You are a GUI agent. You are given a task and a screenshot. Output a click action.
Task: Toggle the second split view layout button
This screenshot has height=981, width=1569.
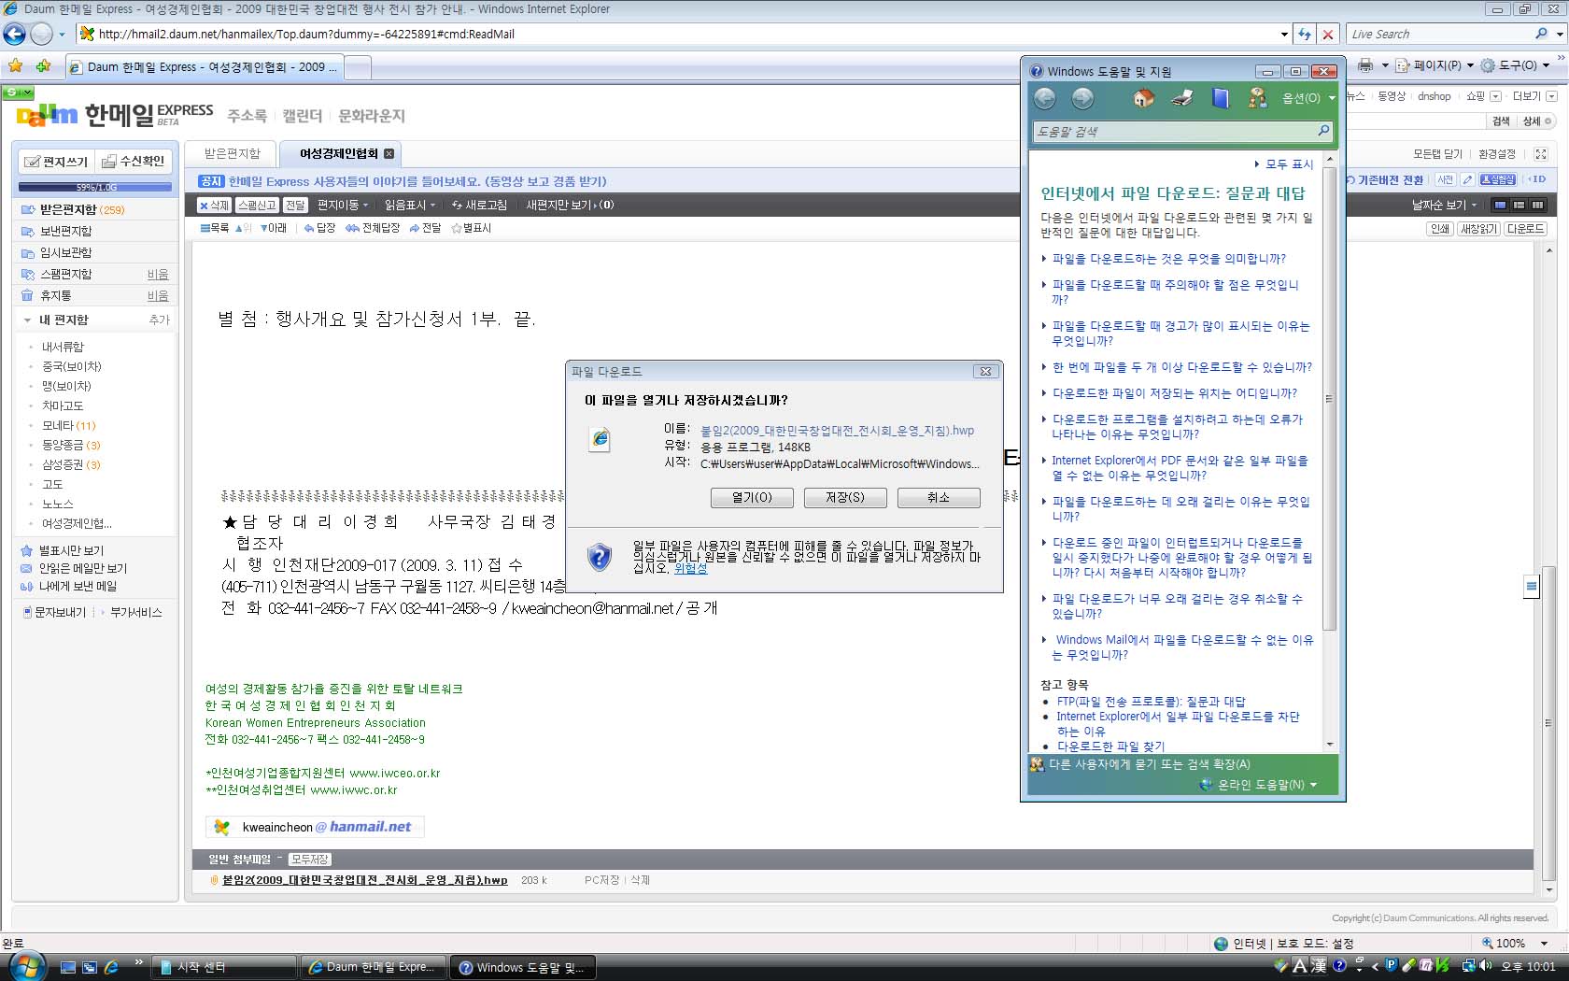(x=1519, y=205)
